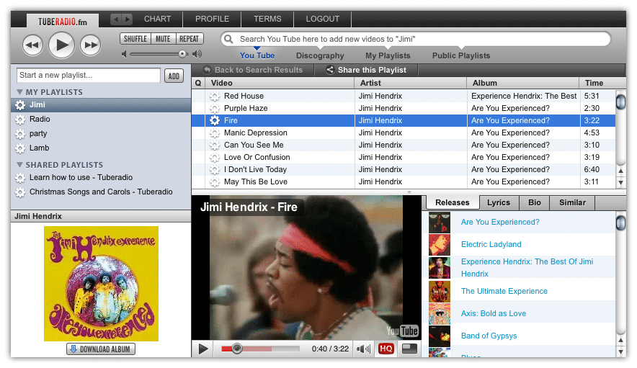Click the video player speaker volume icon
Viewport: 637px width, 368px height.
click(364, 349)
